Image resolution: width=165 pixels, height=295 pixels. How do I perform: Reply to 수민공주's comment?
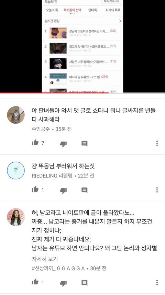coord(85,144)
